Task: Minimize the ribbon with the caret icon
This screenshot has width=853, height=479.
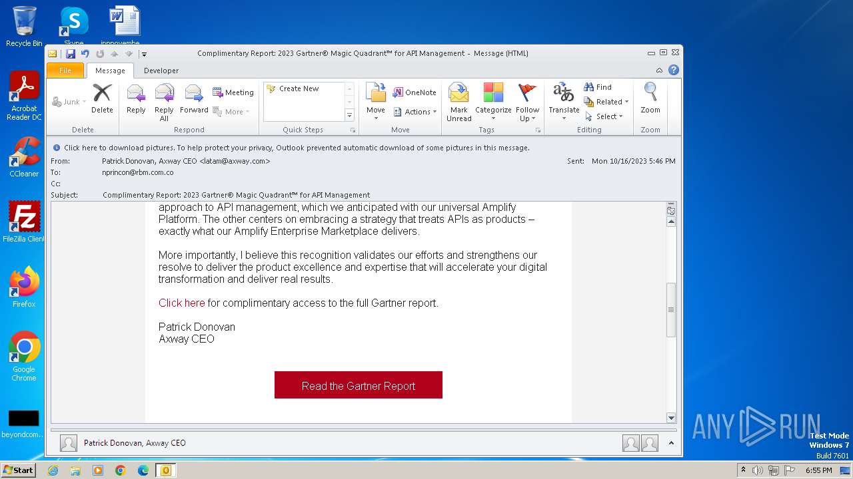Action: tap(659, 71)
